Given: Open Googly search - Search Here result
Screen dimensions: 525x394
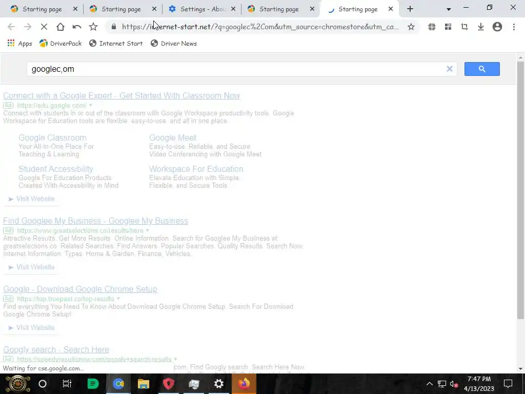Looking at the screenshot, I should pyautogui.click(x=56, y=350).
